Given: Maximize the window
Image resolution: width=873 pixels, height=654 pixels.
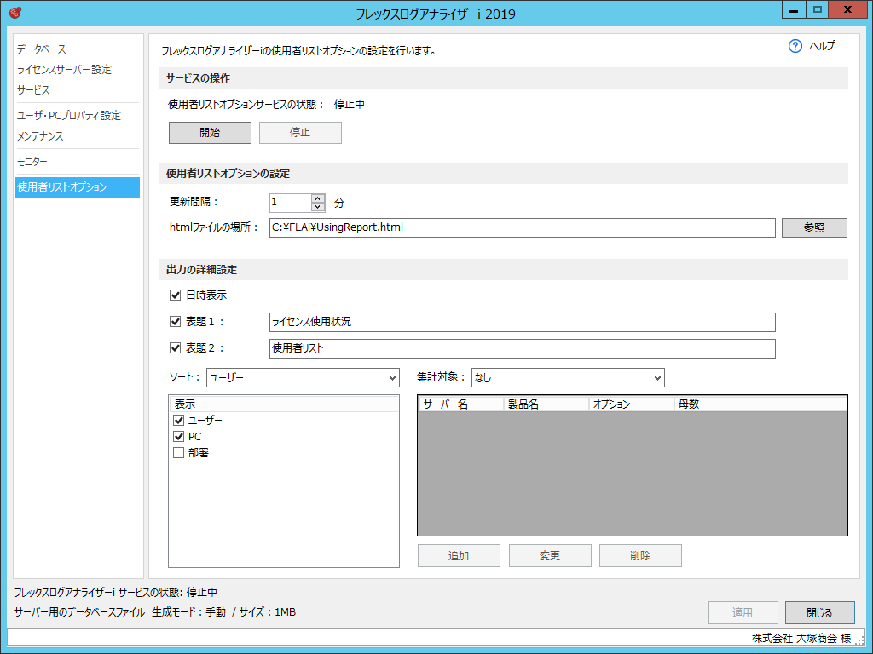Looking at the screenshot, I should [817, 10].
